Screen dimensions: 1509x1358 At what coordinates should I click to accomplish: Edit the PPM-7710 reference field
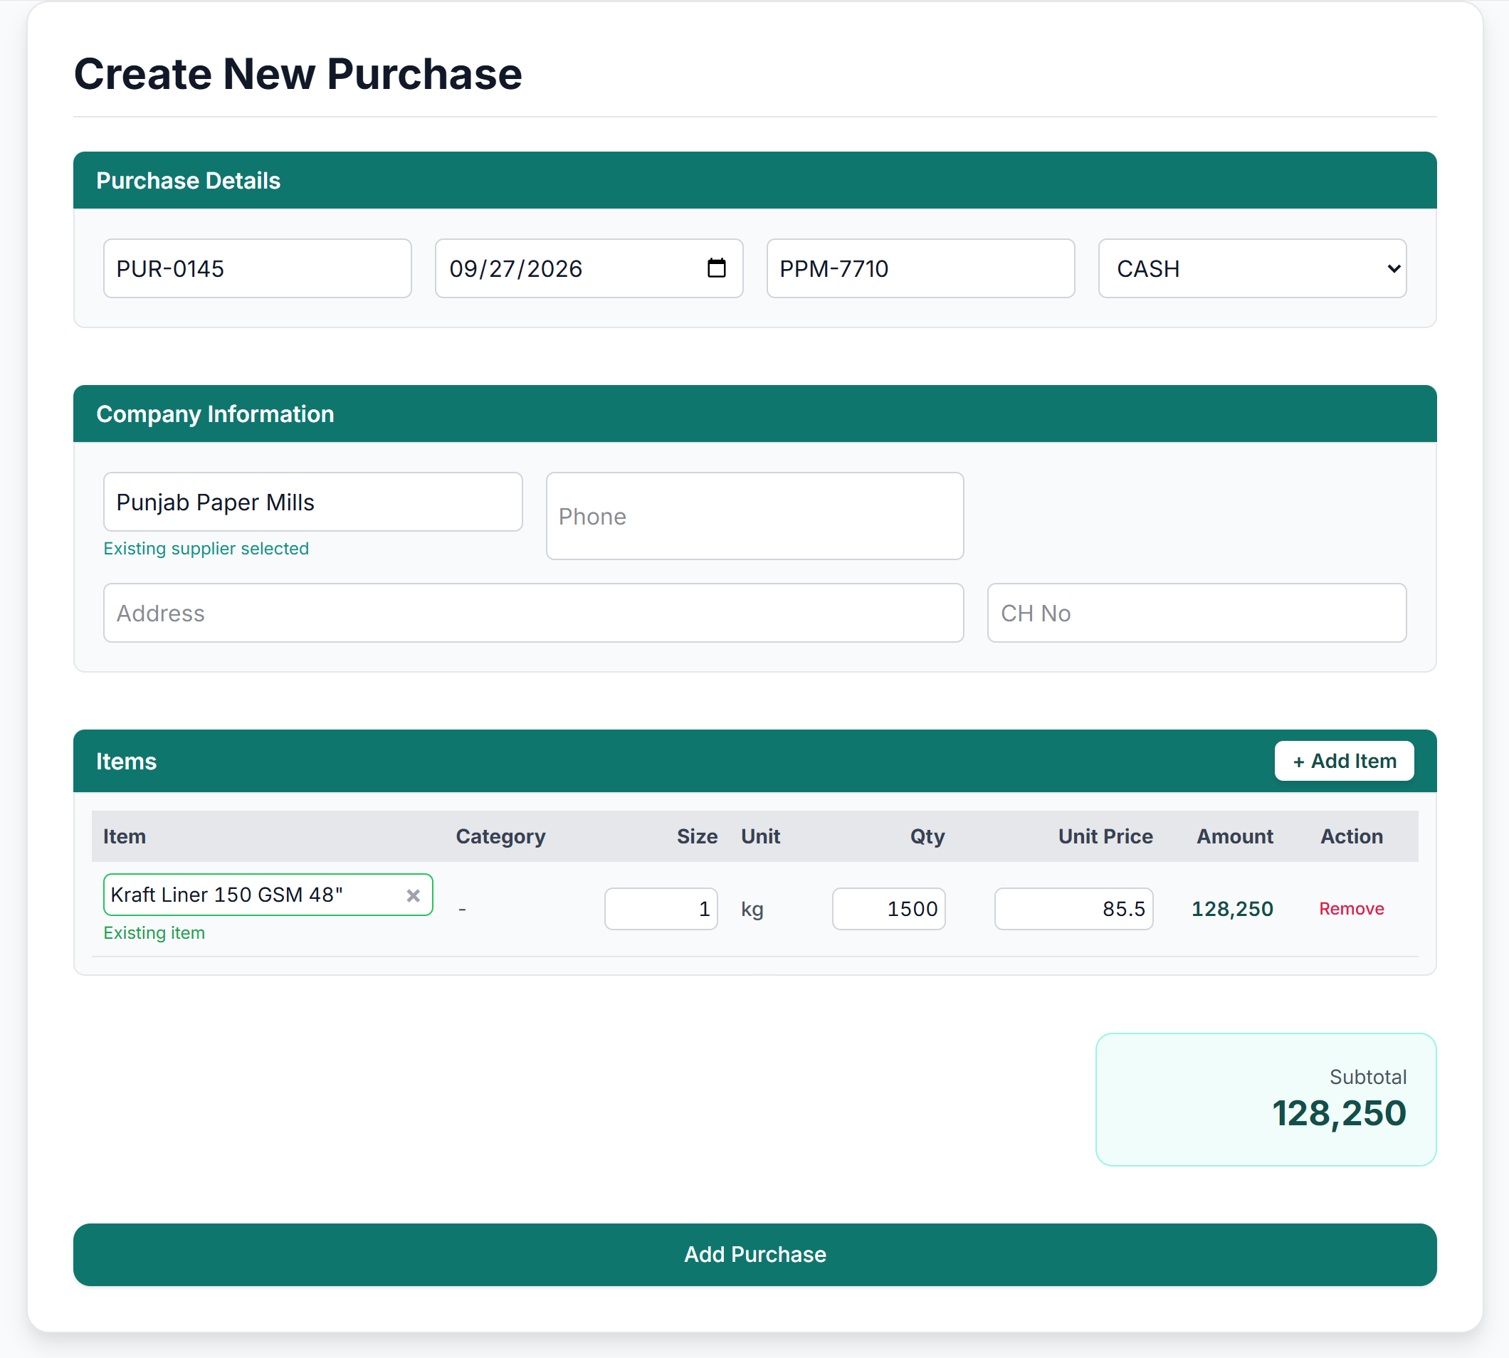pyautogui.click(x=920, y=268)
